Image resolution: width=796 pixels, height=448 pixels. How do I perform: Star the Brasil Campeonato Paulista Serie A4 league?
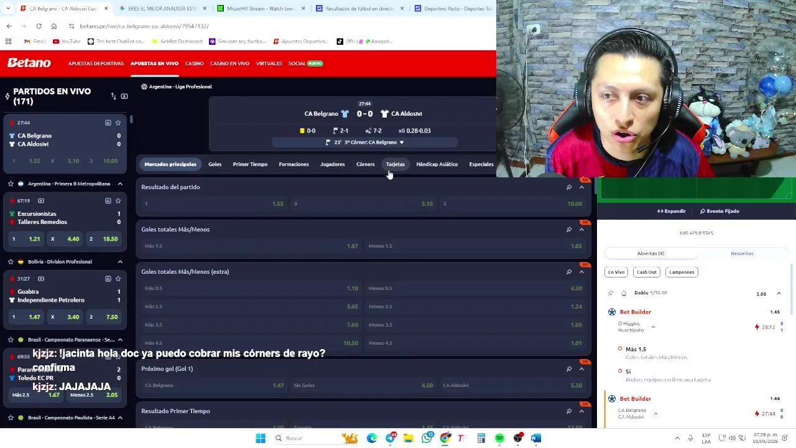[11, 418]
